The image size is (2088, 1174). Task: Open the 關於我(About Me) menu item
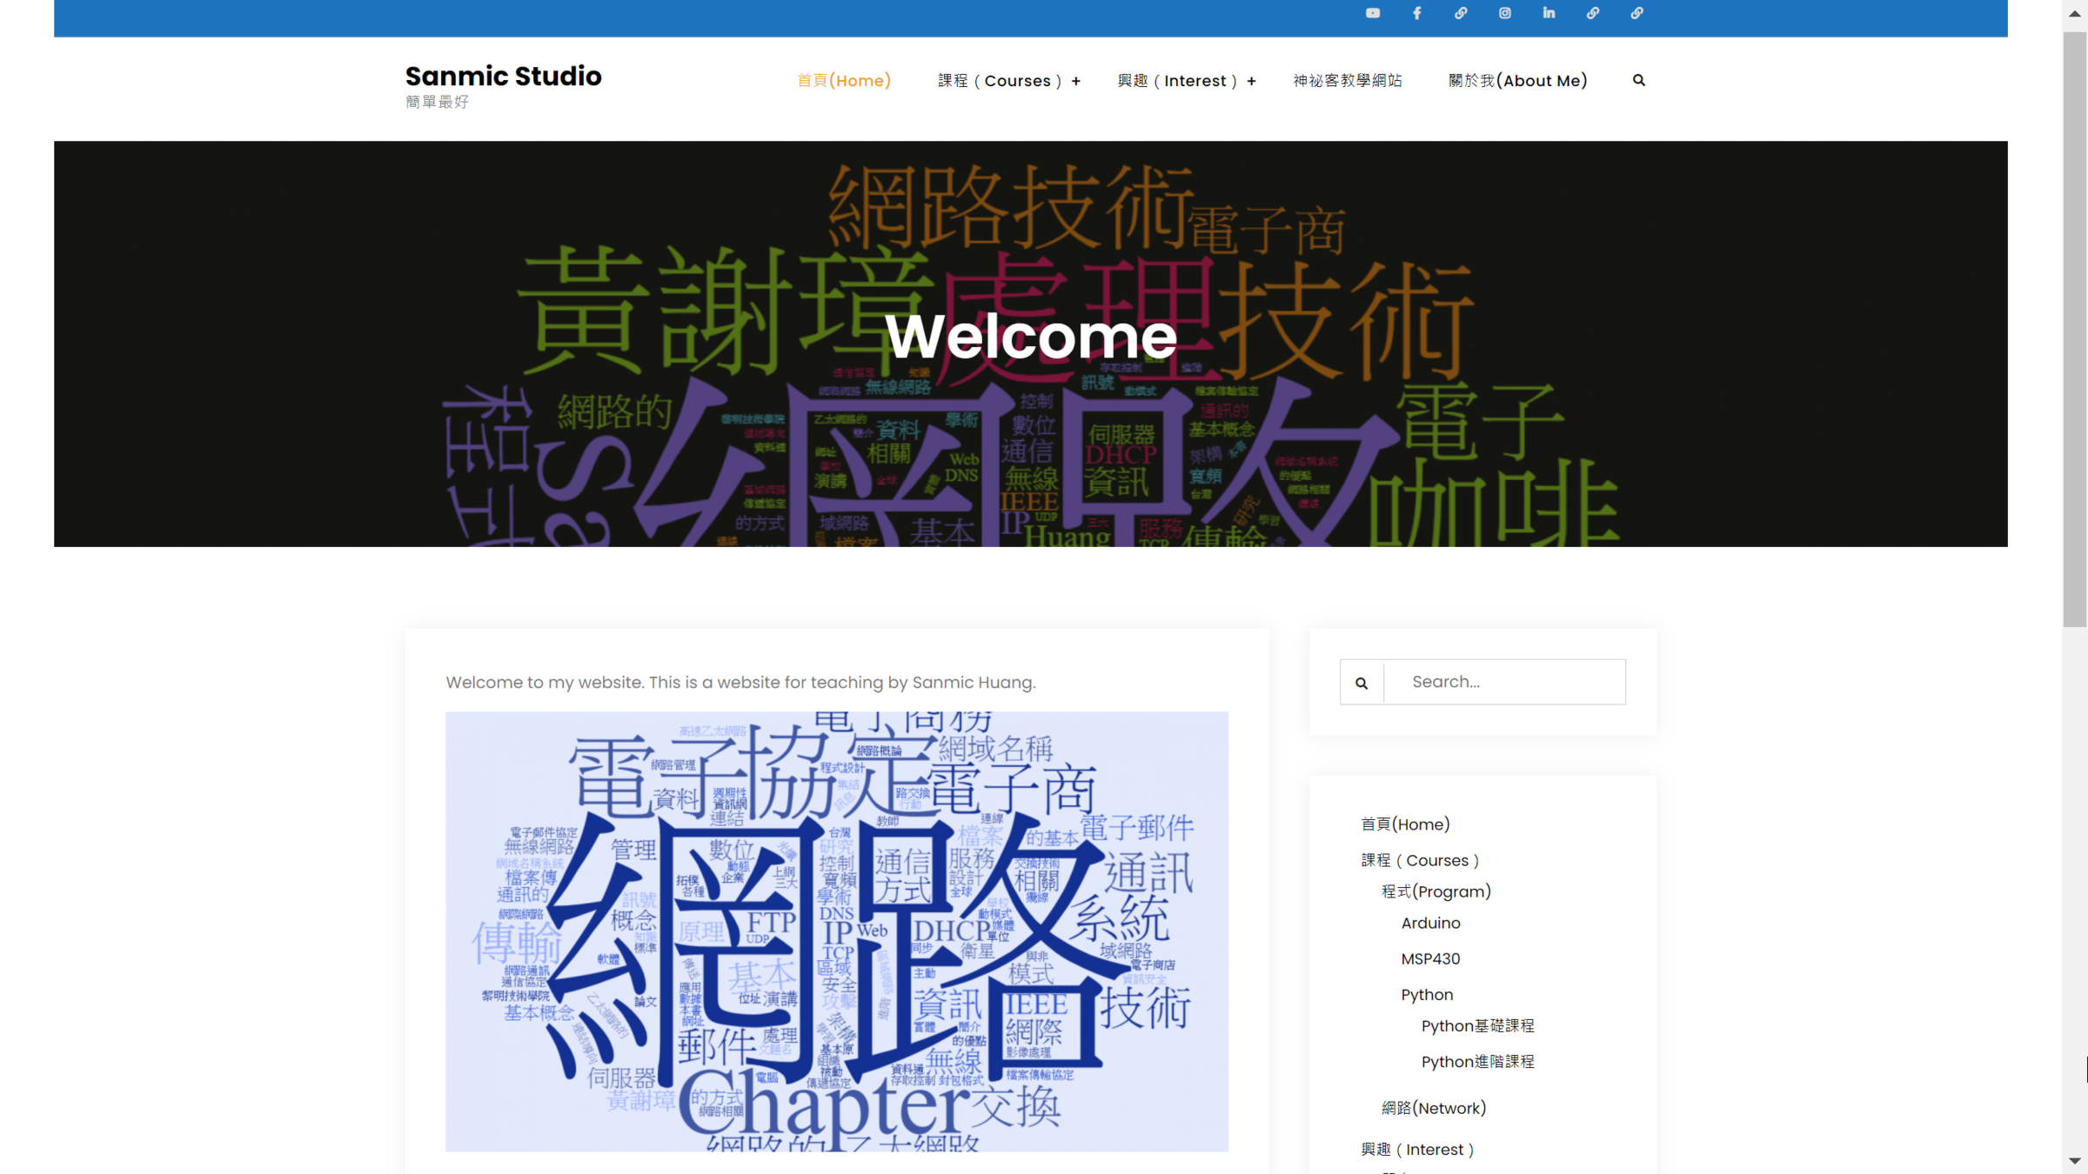coord(1517,81)
